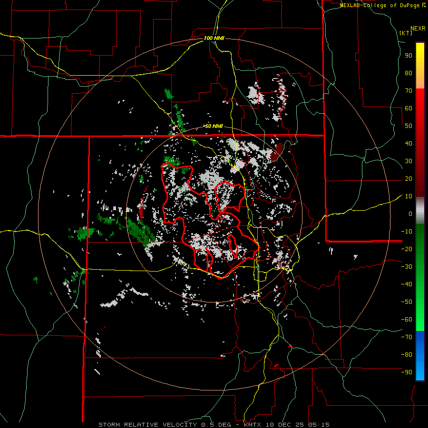Viewport: 428px width, 428px height.
Task: Click the positive 60 knot scale value
Action: tap(409, 108)
